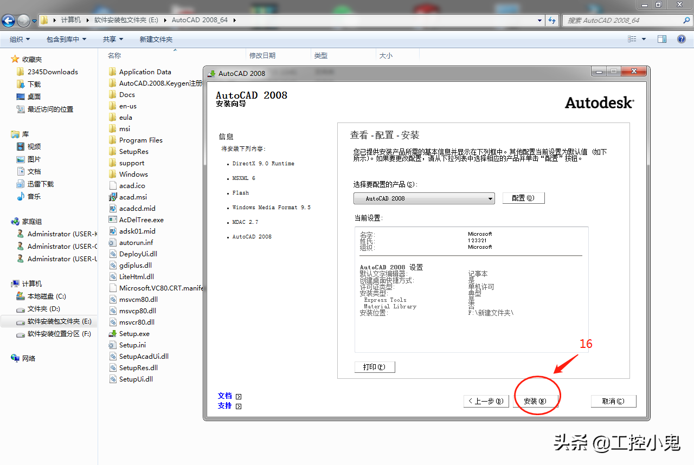The image size is (694, 465).
Task: Select the acad.msi package icon
Action: (x=113, y=197)
